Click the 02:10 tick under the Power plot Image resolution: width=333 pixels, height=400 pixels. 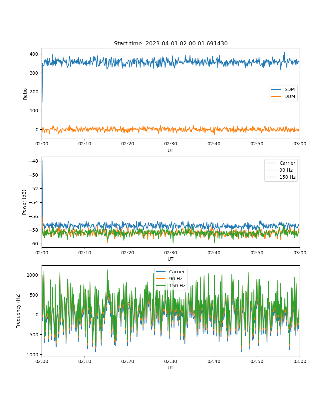[85, 252]
